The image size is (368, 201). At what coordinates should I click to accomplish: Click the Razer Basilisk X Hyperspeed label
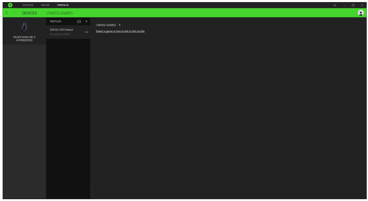(x=24, y=39)
